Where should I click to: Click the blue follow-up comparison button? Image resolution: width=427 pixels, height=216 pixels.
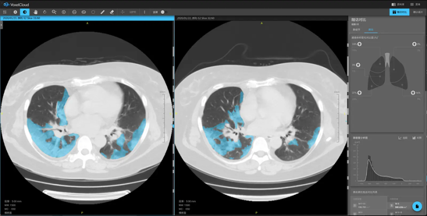399,12
